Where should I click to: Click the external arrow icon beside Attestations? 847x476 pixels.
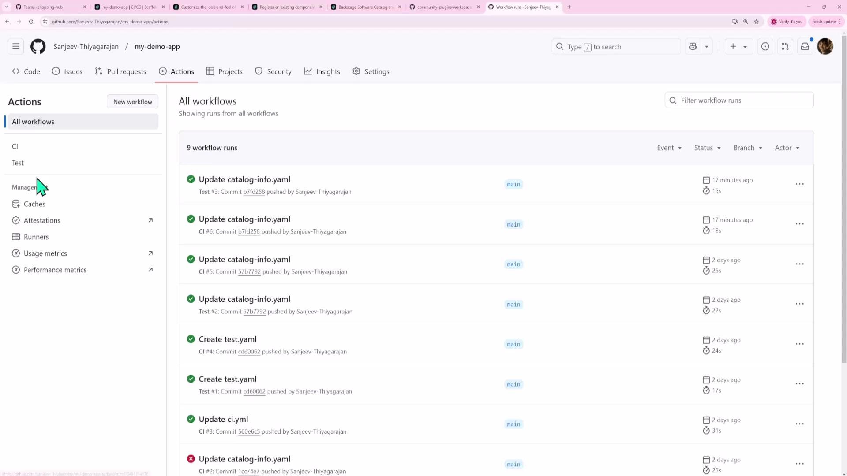[x=150, y=220]
